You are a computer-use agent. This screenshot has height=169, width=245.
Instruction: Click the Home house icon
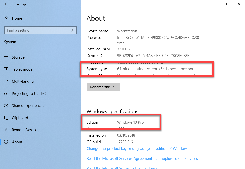pyautogui.click(x=6, y=18)
